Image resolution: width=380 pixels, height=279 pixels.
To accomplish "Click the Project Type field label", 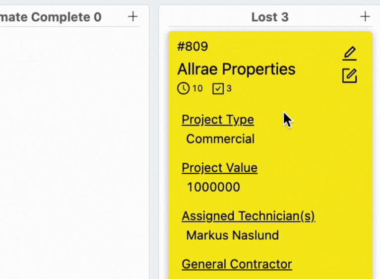I will [218, 120].
